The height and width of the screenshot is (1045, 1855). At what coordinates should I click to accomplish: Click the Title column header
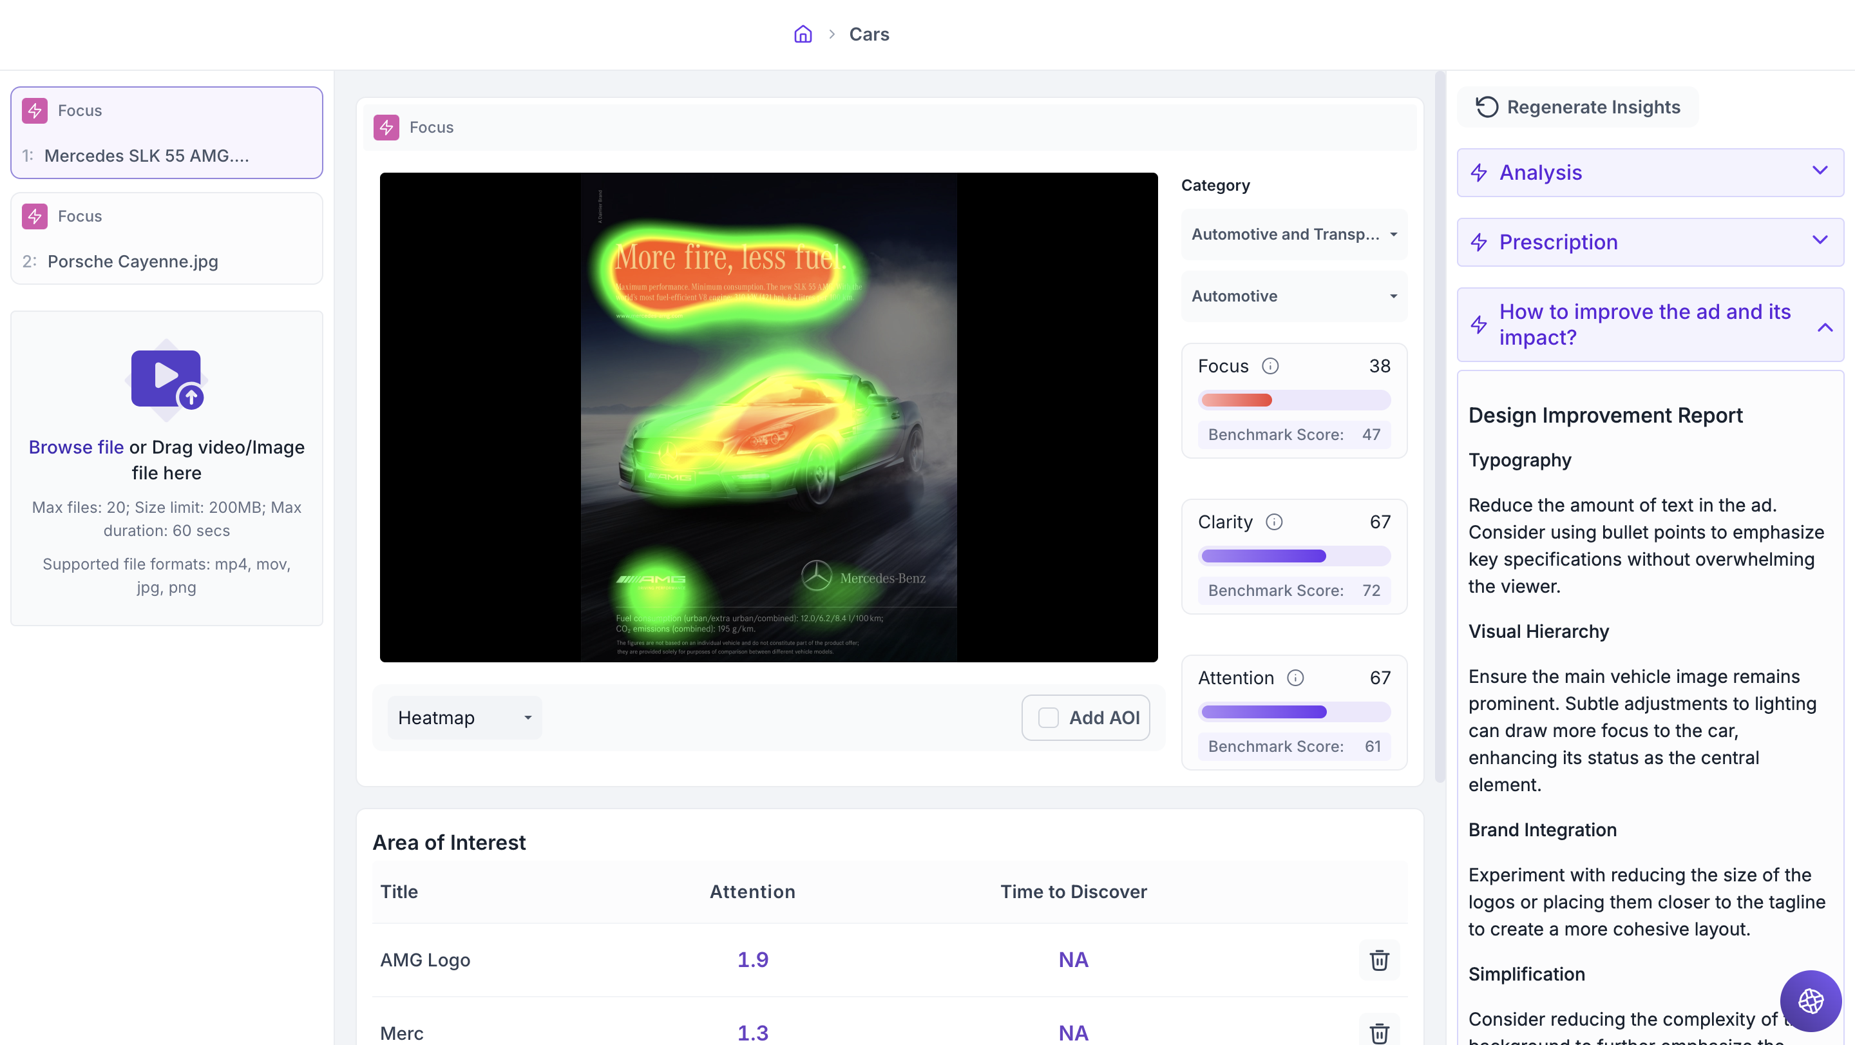pos(399,892)
